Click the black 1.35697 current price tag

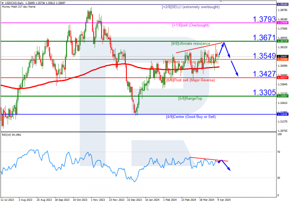click(282, 57)
